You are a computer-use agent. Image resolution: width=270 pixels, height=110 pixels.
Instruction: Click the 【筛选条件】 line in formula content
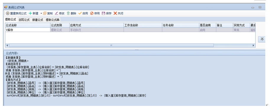(x=13, y=64)
